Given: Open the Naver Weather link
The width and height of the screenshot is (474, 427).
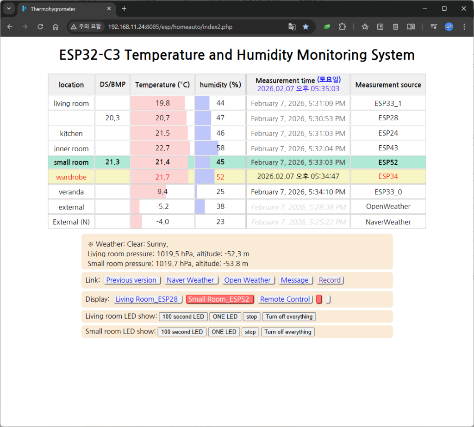Looking at the screenshot, I should point(190,280).
